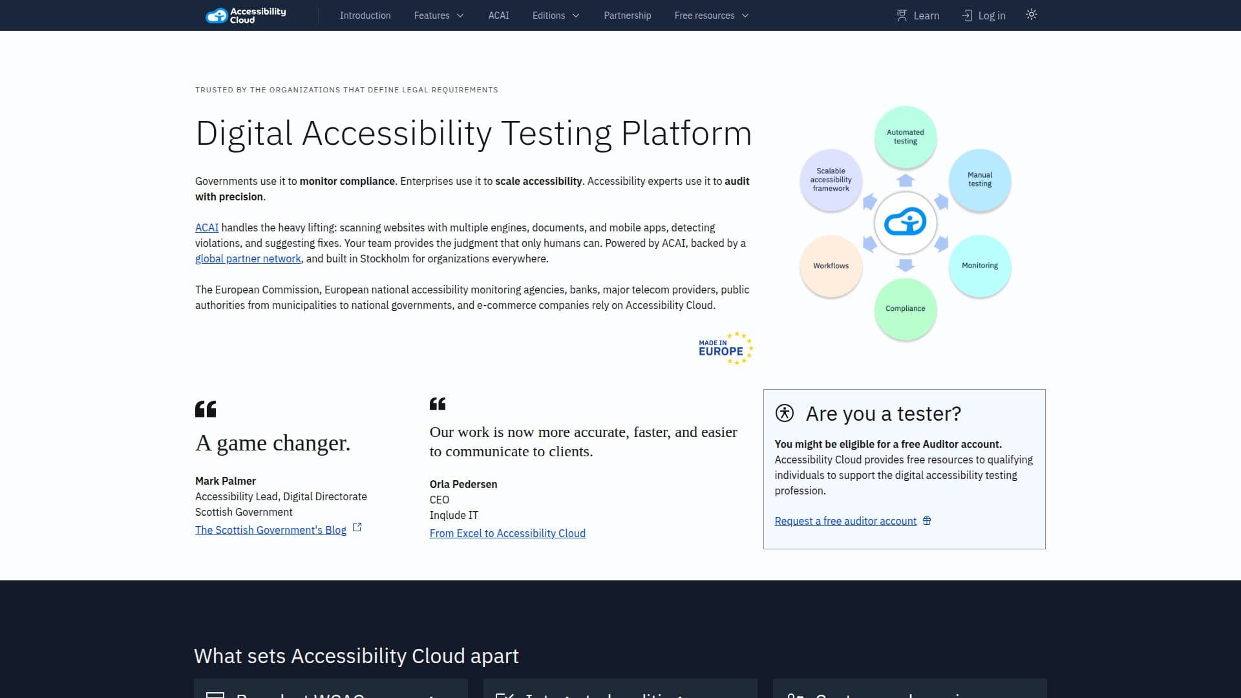Click the Compliance circle in the diagram
This screenshot has width=1241, height=698.
click(x=905, y=309)
